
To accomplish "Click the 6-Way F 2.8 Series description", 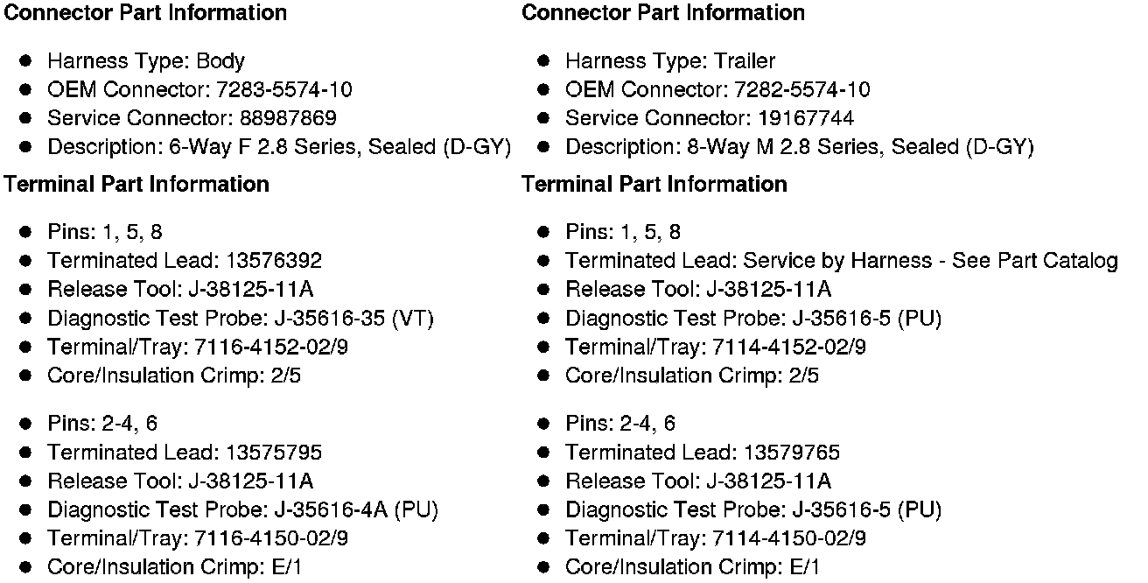I will coord(279,147).
